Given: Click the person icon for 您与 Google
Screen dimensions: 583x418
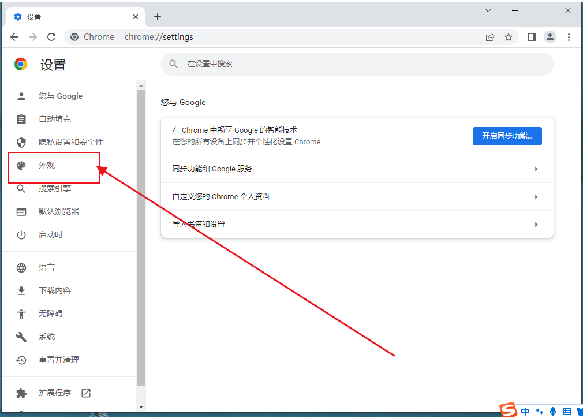Looking at the screenshot, I should coord(21,96).
